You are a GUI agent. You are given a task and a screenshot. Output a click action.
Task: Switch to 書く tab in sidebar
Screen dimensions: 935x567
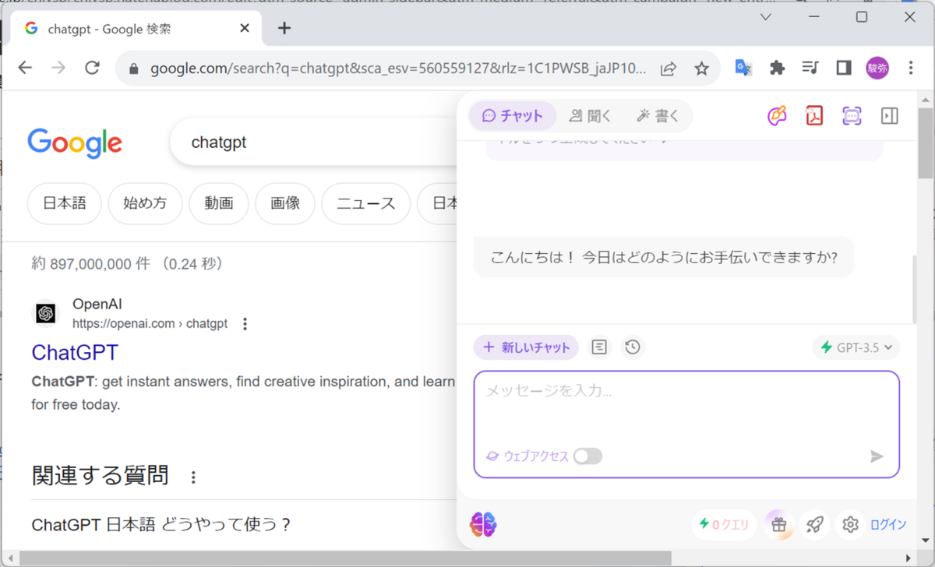coord(658,116)
